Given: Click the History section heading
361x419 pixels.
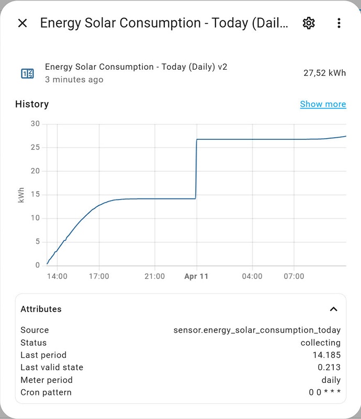Looking at the screenshot, I should [x=32, y=104].
